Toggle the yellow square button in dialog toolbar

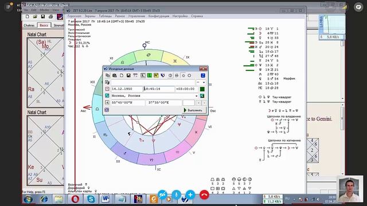click(156, 76)
